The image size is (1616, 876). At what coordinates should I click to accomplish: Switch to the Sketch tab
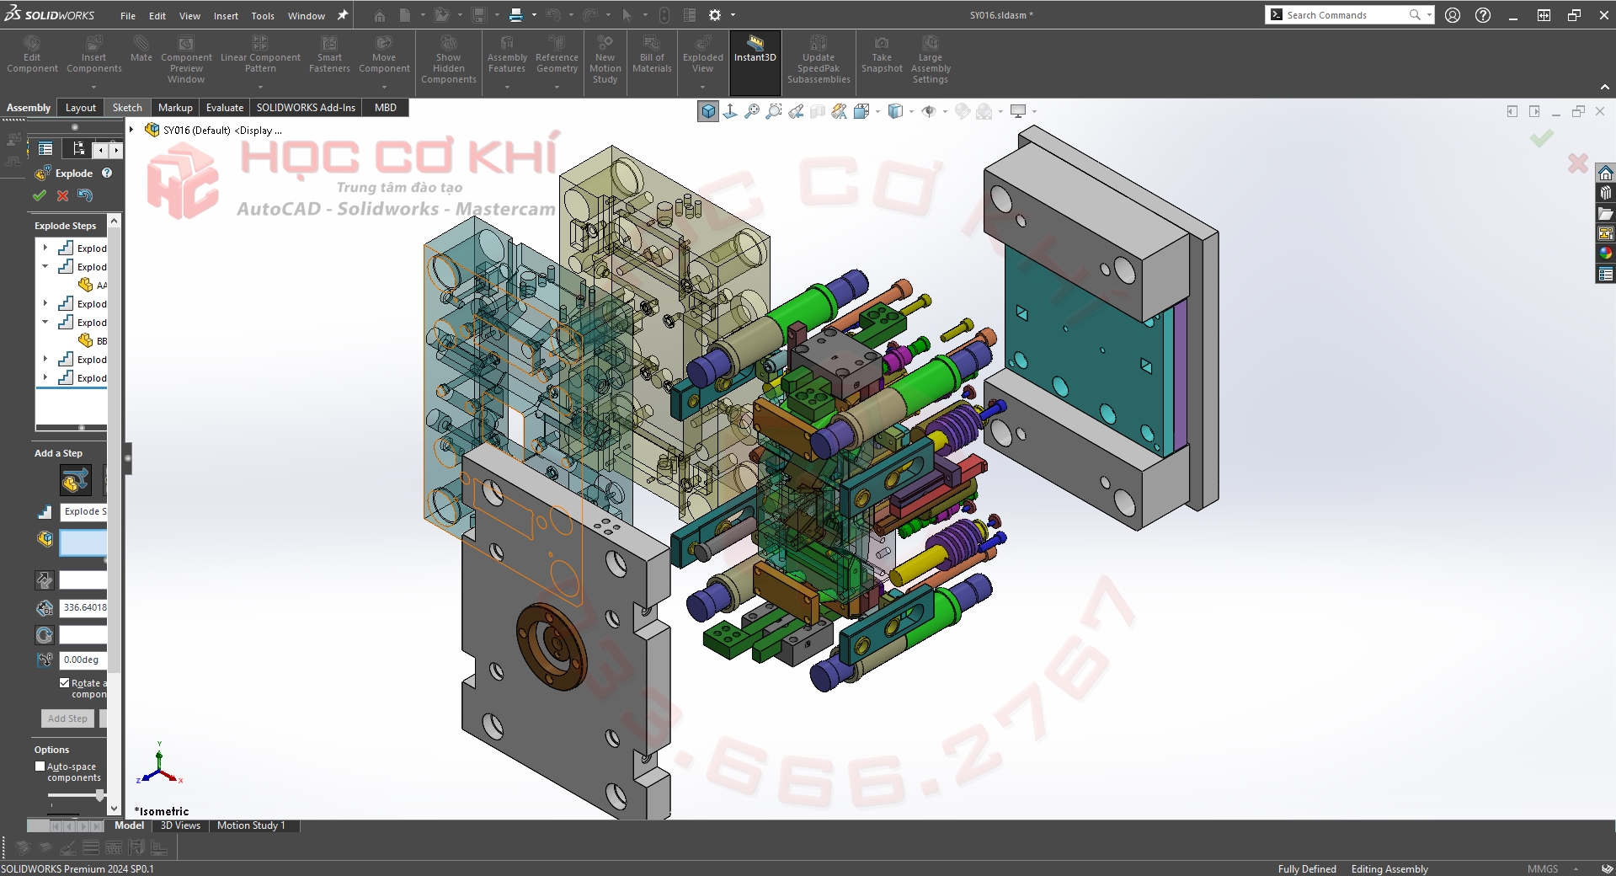coord(127,108)
